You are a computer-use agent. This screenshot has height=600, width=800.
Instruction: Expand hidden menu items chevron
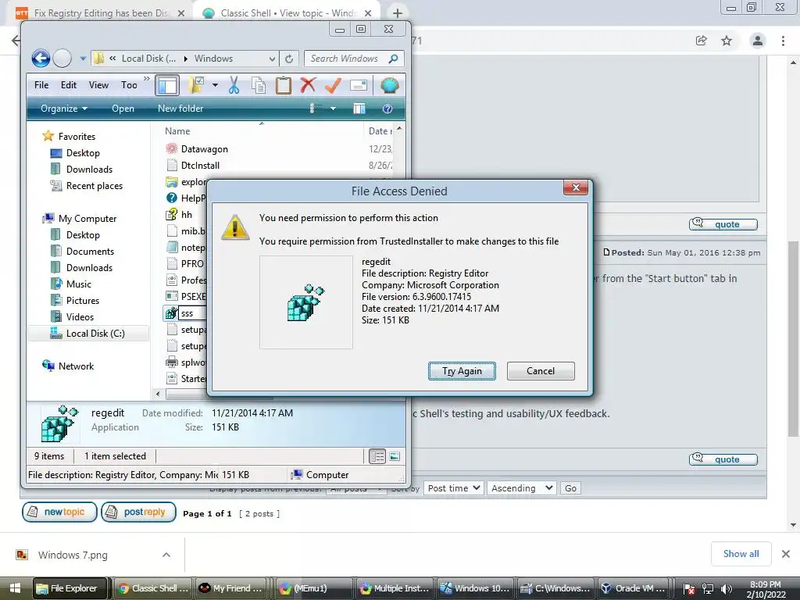[x=147, y=79]
